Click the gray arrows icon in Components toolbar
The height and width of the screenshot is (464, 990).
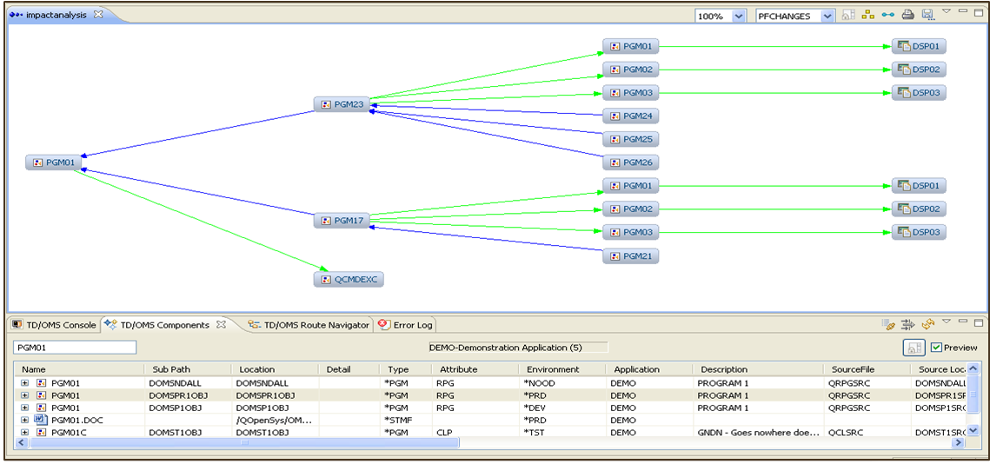[x=908, y=324]
